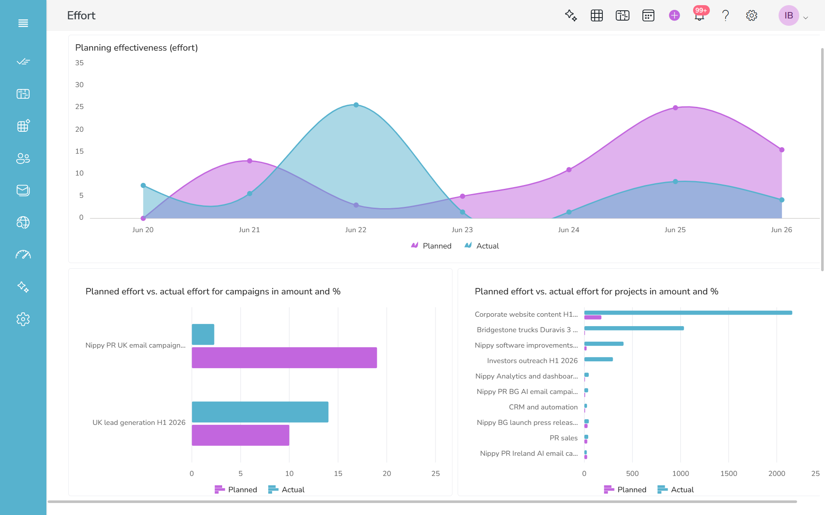Click Actual bar for Corporate website content
825x515 pixels.
[x=688, y=313]
